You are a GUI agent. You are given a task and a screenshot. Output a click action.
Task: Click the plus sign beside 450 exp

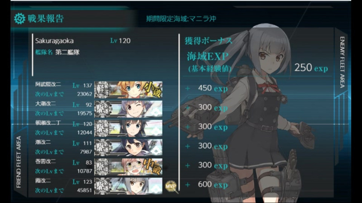point(188,89)
